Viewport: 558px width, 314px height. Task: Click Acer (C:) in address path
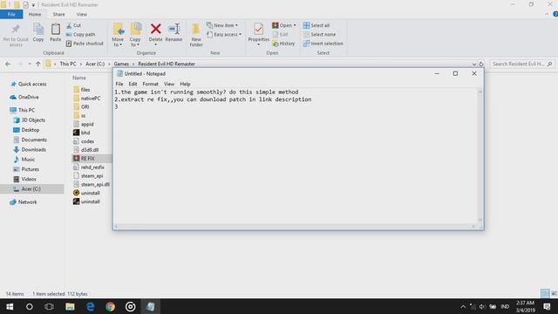click(x=95, y=64)
